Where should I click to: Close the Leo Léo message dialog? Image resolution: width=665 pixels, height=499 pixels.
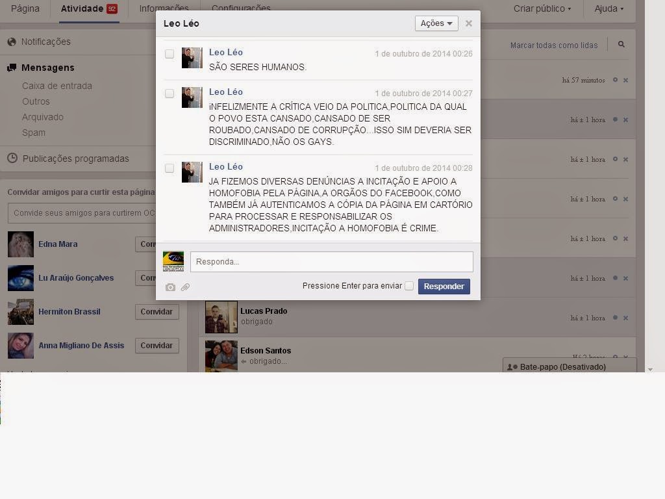[469, 23]
